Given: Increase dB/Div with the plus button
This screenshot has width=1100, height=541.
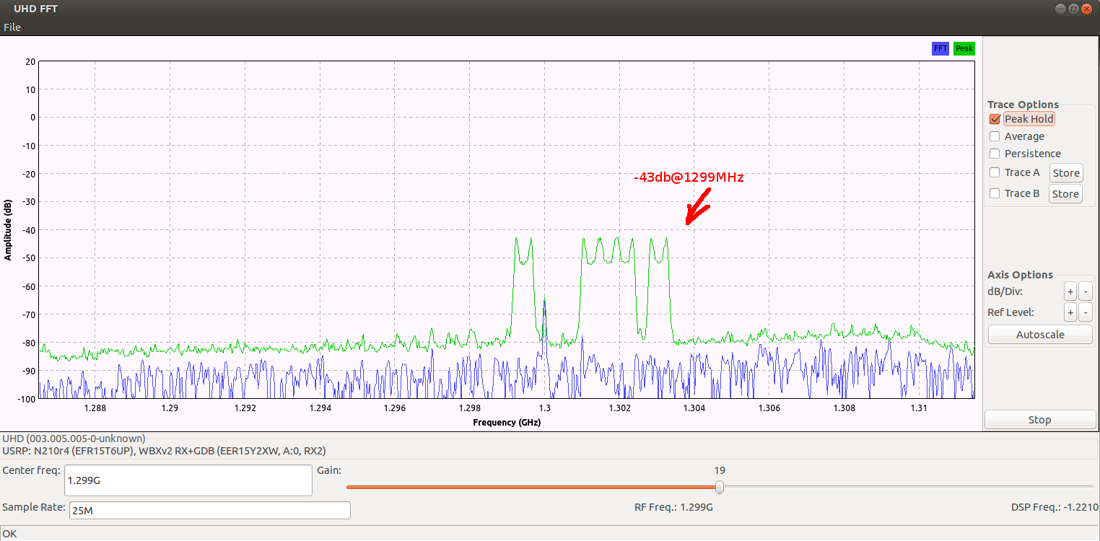Looking at the screenshot, I should (1070, 292).
